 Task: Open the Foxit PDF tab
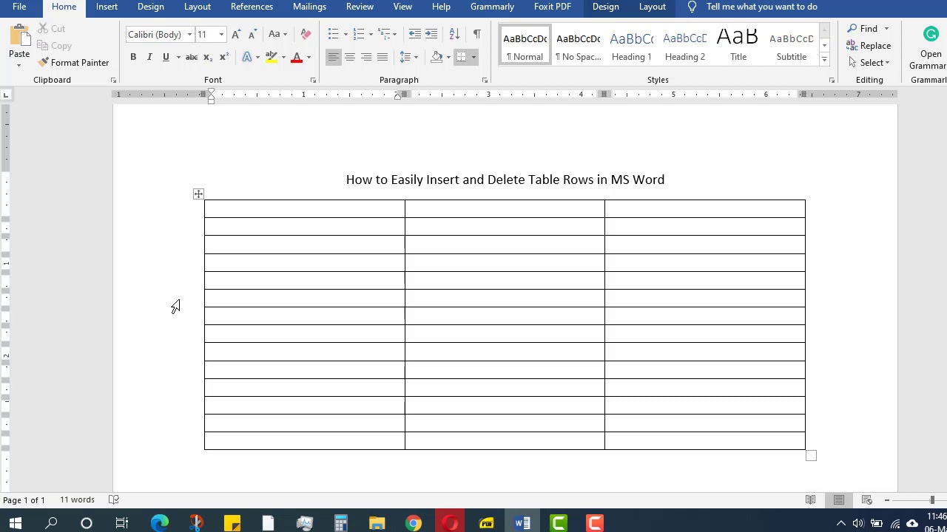553,7
